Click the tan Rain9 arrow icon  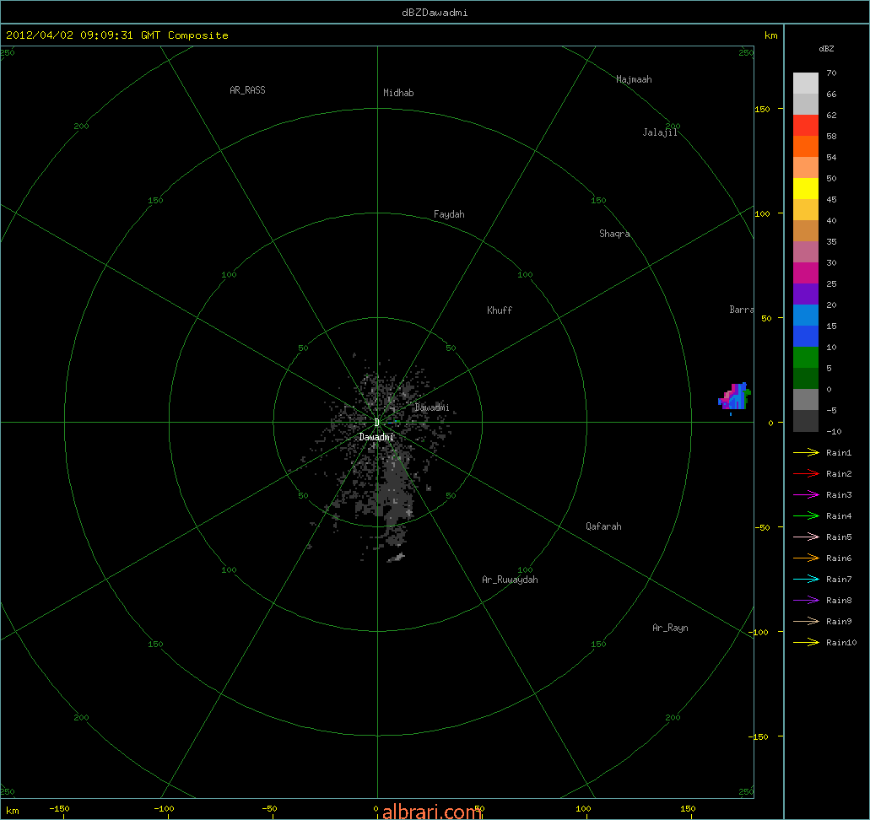pyautogui.click(x=806, y=622)
